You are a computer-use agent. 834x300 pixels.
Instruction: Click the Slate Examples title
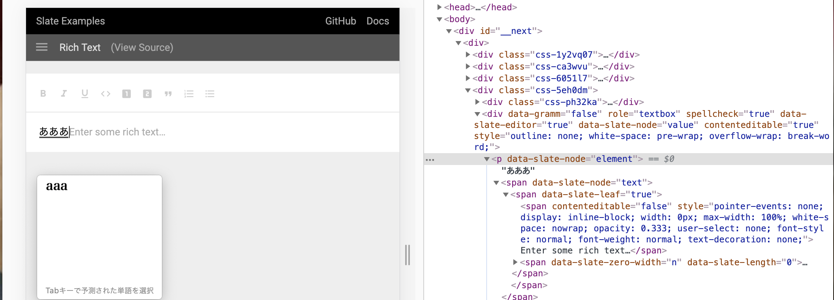[71, 21]
